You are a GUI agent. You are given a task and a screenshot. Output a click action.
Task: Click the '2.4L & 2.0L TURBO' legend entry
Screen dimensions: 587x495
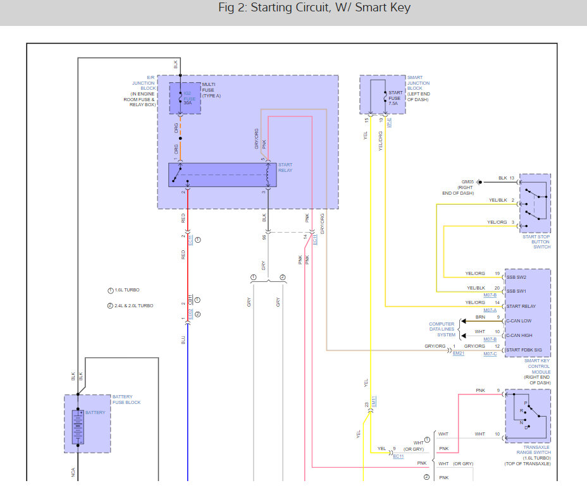coord(130,306)
